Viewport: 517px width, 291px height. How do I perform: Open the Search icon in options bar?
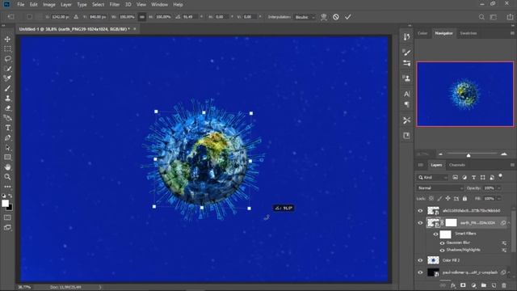[x=481, y=17]
